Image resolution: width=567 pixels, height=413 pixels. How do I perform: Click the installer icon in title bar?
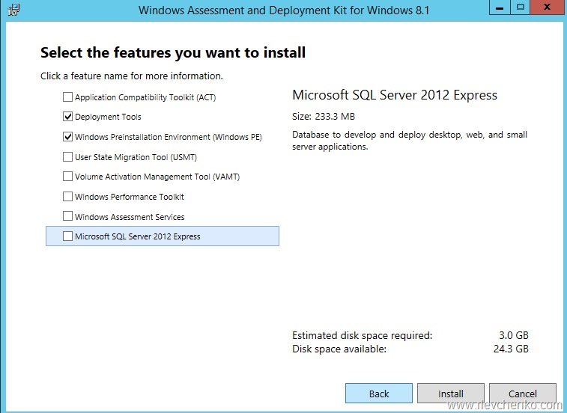pos(13,11)
